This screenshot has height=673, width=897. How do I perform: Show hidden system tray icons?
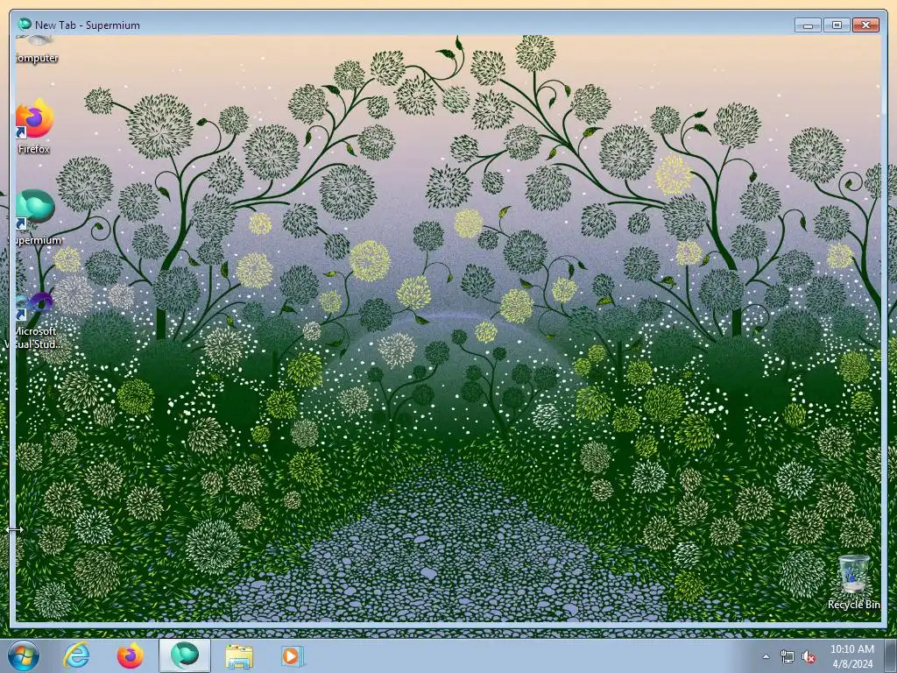pyautogui.click(x=766, y=656)
